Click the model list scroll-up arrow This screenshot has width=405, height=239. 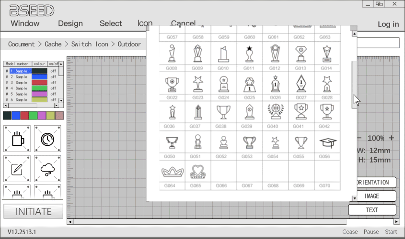coord(61,64)
